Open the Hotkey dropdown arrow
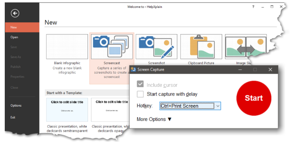 (218, 106)
